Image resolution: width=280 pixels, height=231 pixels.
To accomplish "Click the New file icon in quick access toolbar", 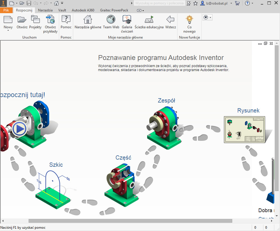I will (12, 3).
